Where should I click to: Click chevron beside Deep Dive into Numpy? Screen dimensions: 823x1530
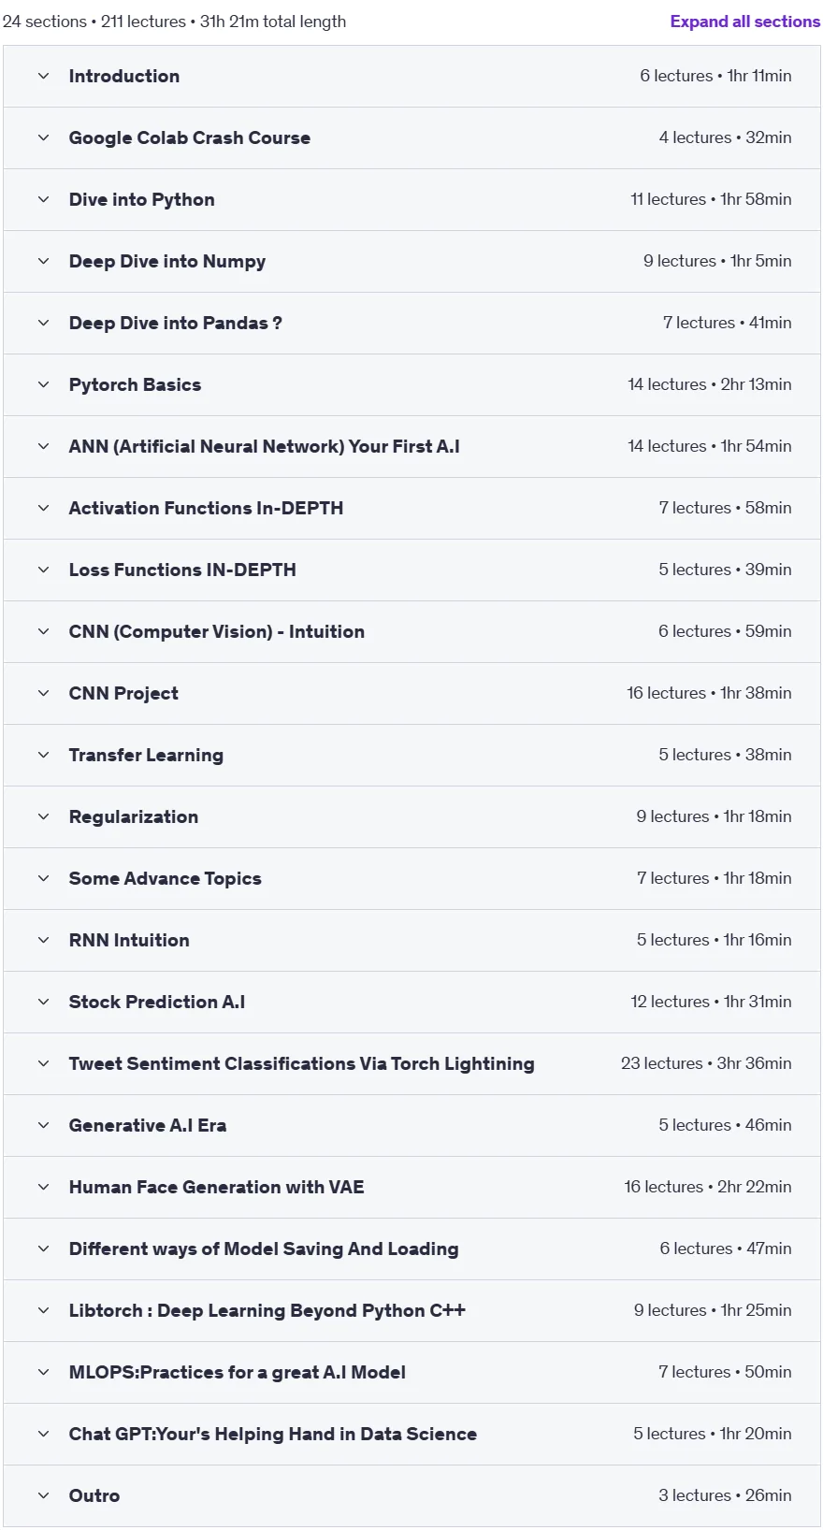(43, 261)
